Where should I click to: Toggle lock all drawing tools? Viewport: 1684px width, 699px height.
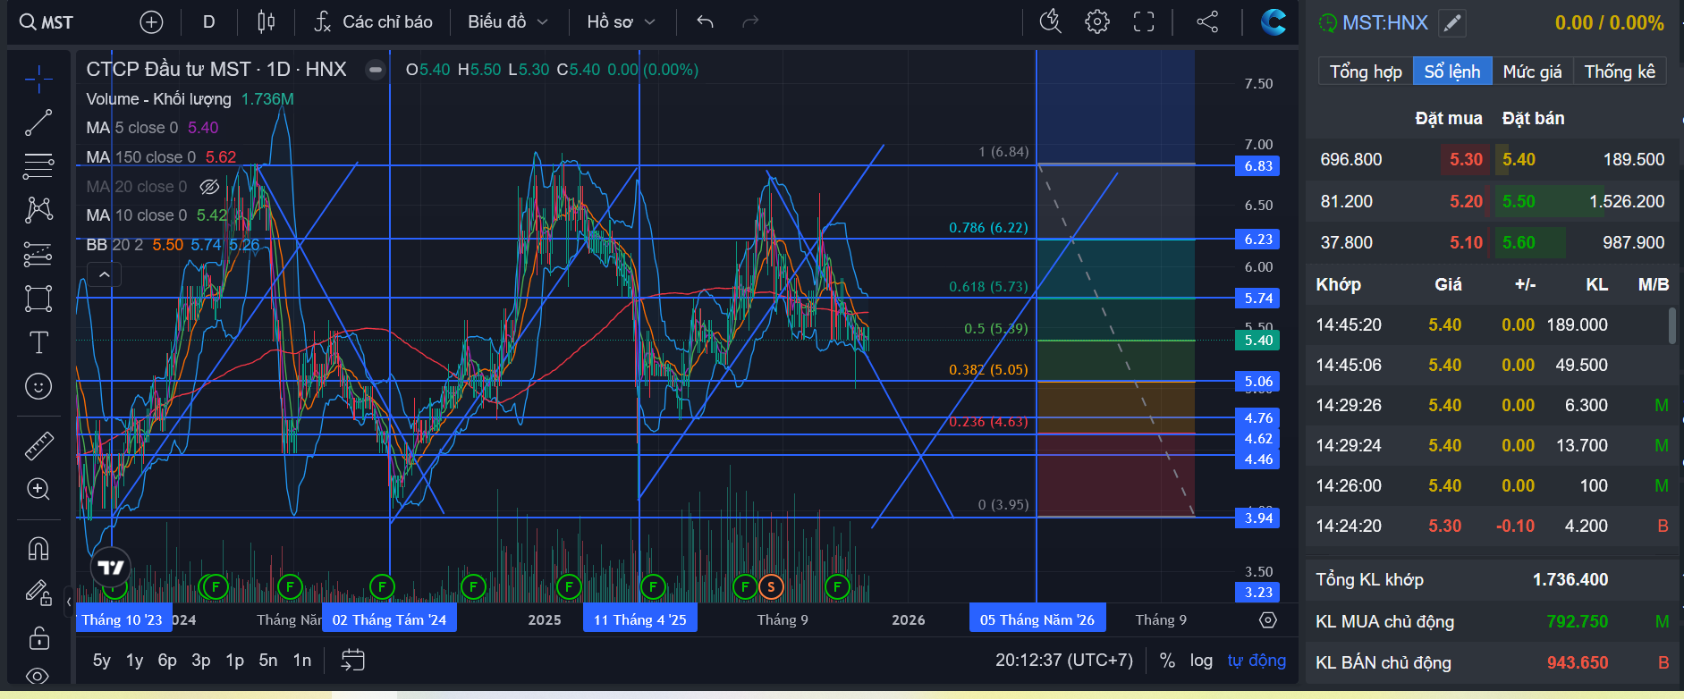pyautogui.click(x=38, y=637)
